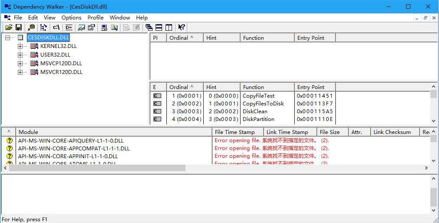The image size is (439, 223).
Task: Sort by Link Checksum column header
Action: [395, 132]
